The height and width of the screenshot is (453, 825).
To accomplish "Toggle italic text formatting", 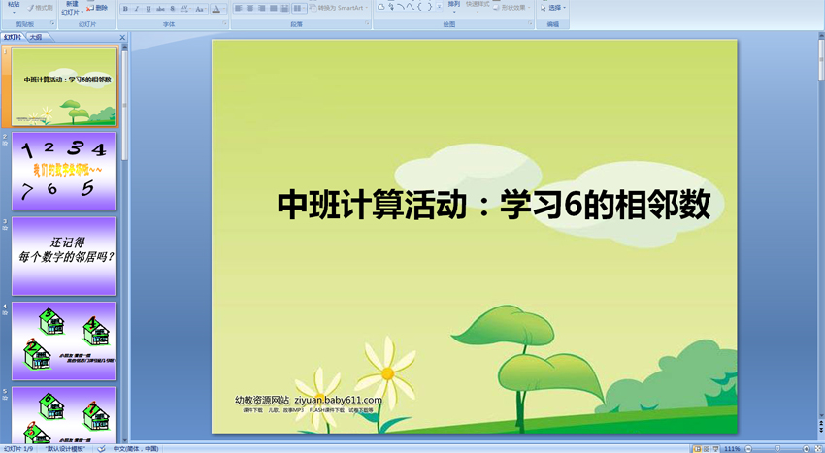I will [x=136, y=9].
